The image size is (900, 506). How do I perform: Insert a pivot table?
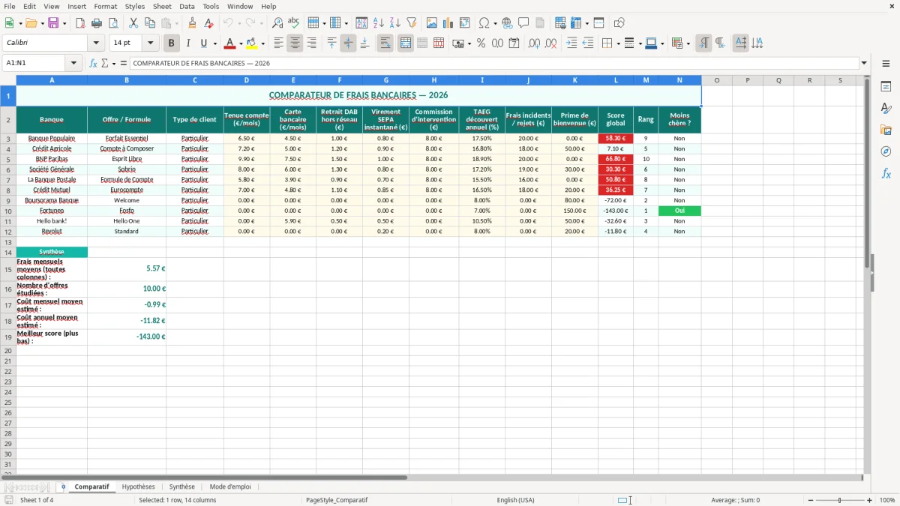pos(465,23)
